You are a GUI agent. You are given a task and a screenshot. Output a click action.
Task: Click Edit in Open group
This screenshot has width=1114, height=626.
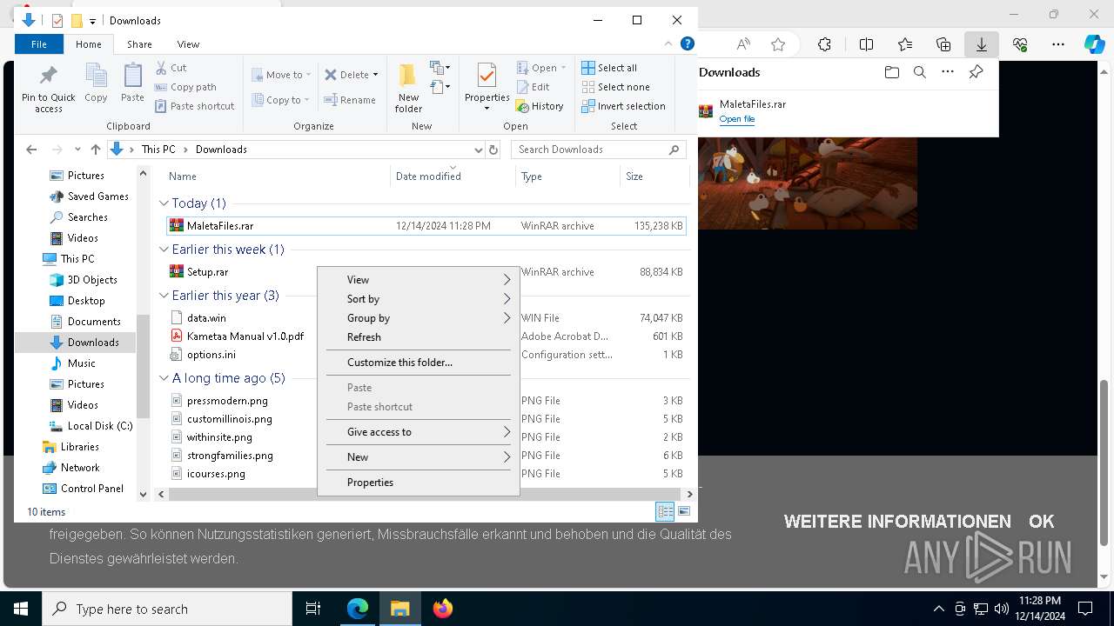tap(533, 87)
